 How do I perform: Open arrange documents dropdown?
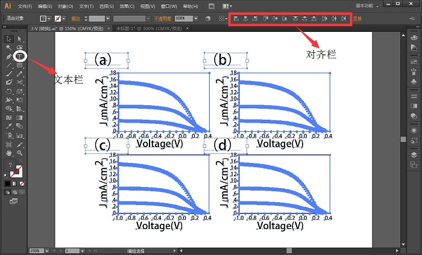point(227,6)
